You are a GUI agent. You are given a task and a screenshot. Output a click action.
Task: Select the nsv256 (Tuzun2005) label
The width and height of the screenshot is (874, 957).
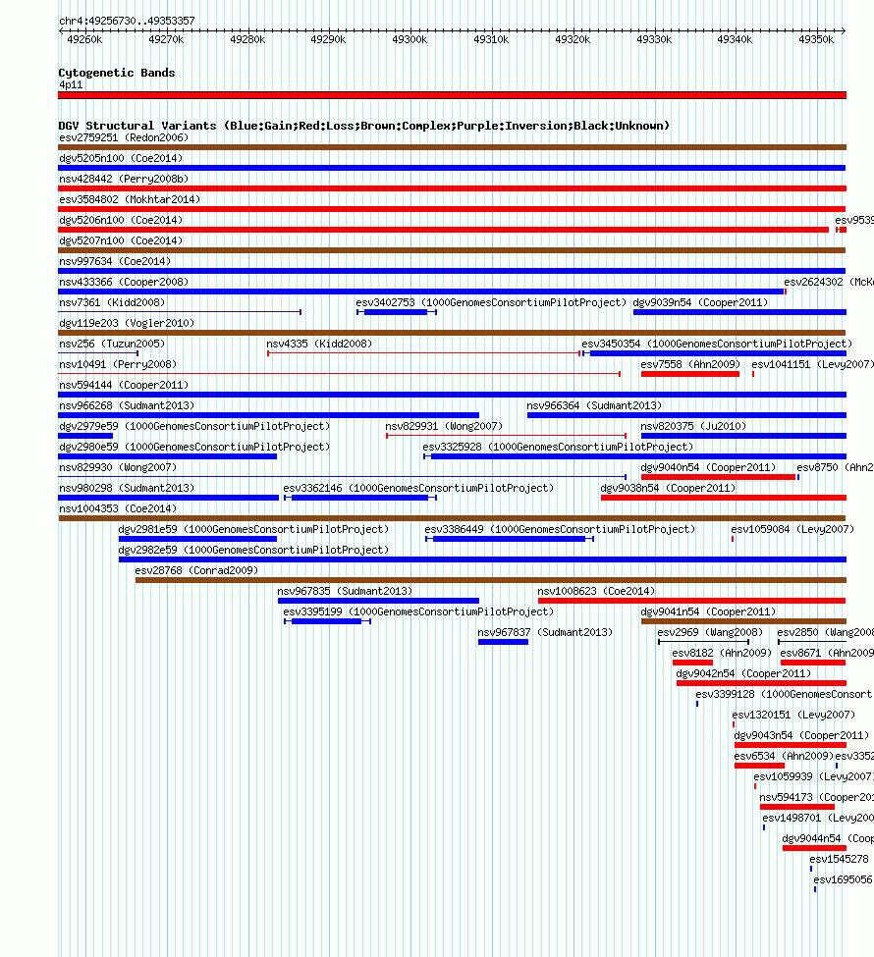coord(112,345)
